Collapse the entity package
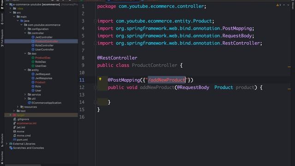This screenshot has height=166, width=295. [x=25, y=70]
